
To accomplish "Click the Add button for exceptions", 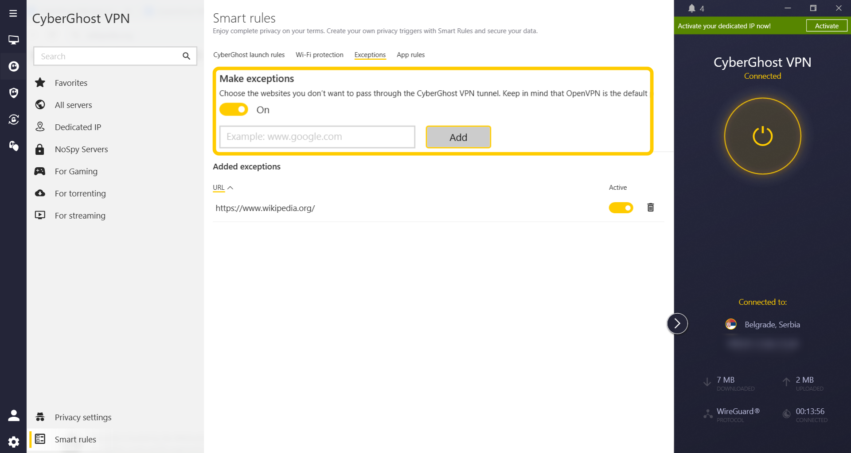I will [458, 137].
